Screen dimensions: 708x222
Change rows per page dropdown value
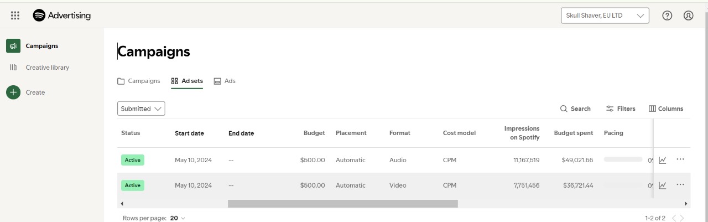tap(178, 218)
